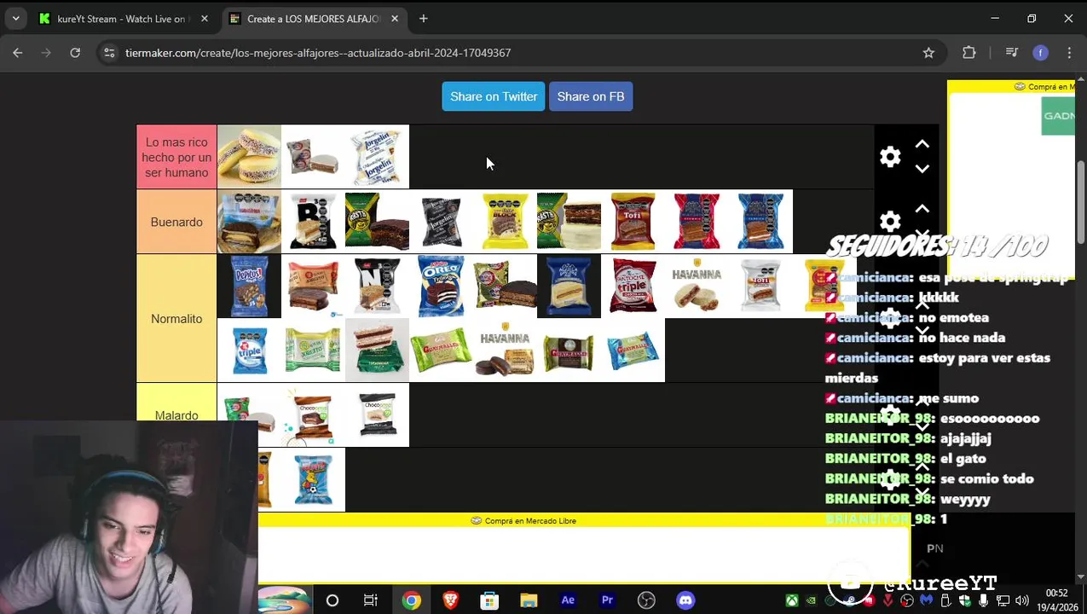Open OBS Studio from the taskbar
Image resolution: width=1087 pixels, height=614 pixels.
click(646, 600)
